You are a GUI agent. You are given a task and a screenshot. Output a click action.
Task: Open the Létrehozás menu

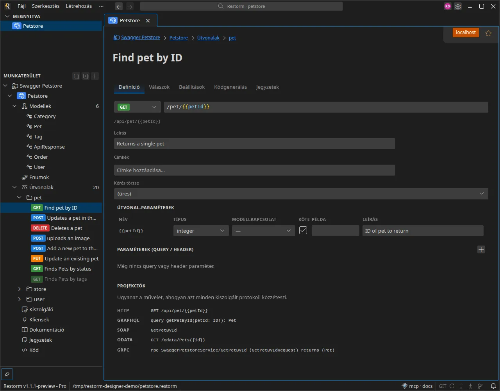tap(79, 6)
